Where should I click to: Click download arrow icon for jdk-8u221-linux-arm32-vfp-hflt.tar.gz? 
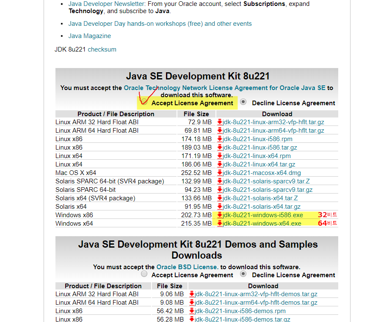pyautogui.click(x=220, y=122)
